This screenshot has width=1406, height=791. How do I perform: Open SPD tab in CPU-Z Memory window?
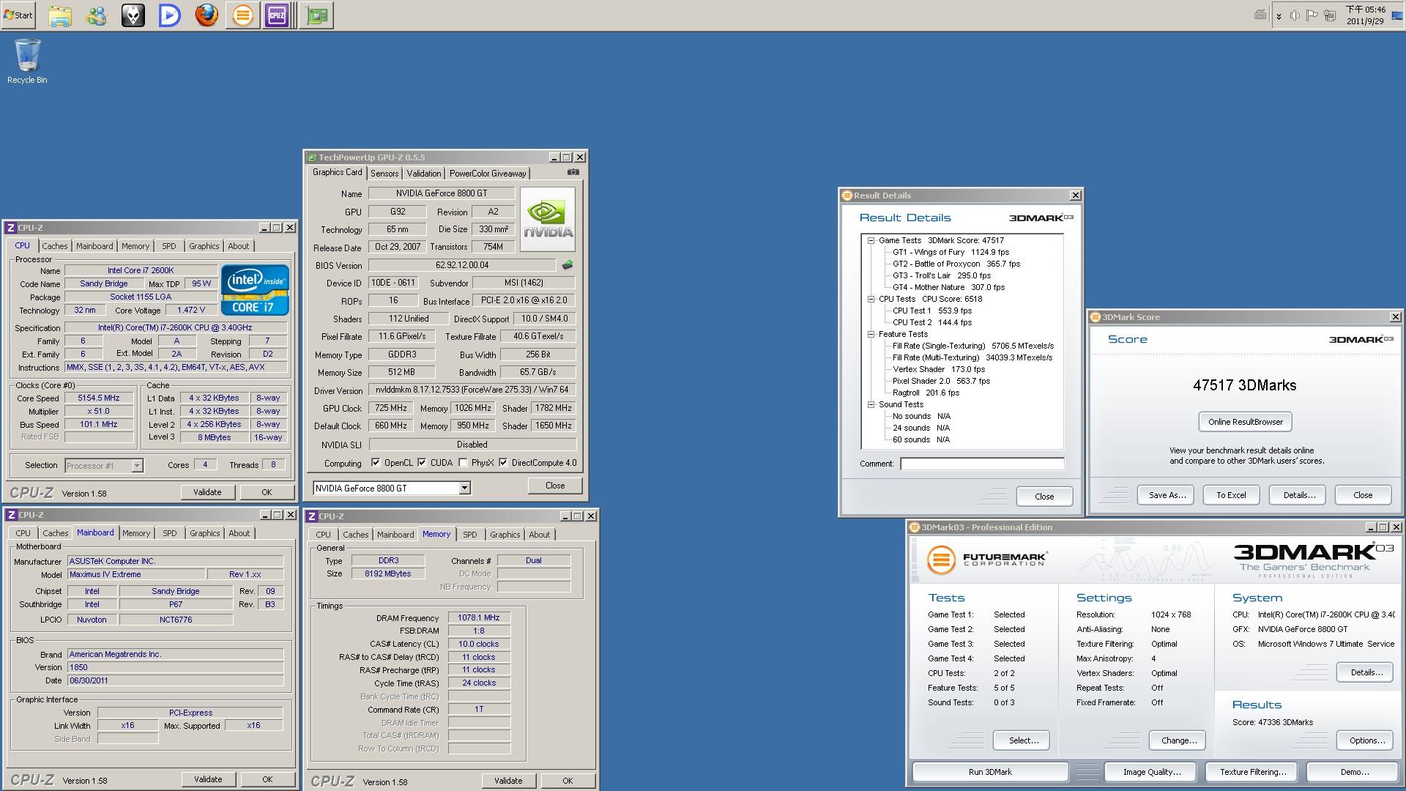point(470,535)
